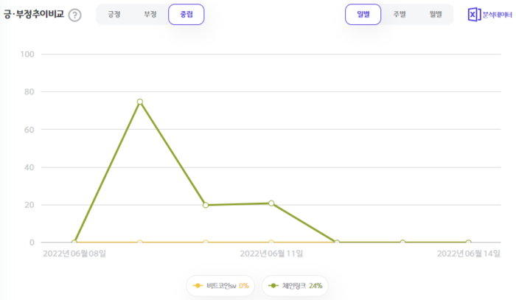The width and height of the screenshot is (516, 300).
Task: Switch period to 월별 monthly view
Action: [435, 15]
